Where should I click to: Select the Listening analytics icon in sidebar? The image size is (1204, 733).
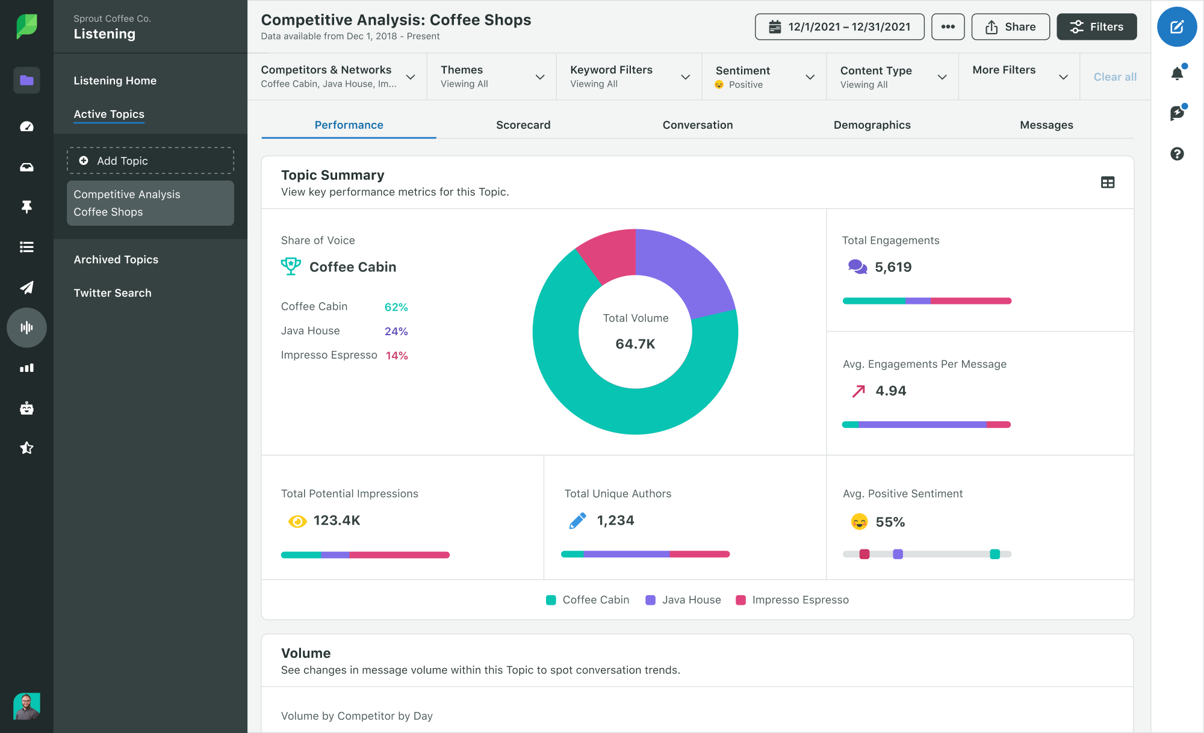(x=25, y=327)
